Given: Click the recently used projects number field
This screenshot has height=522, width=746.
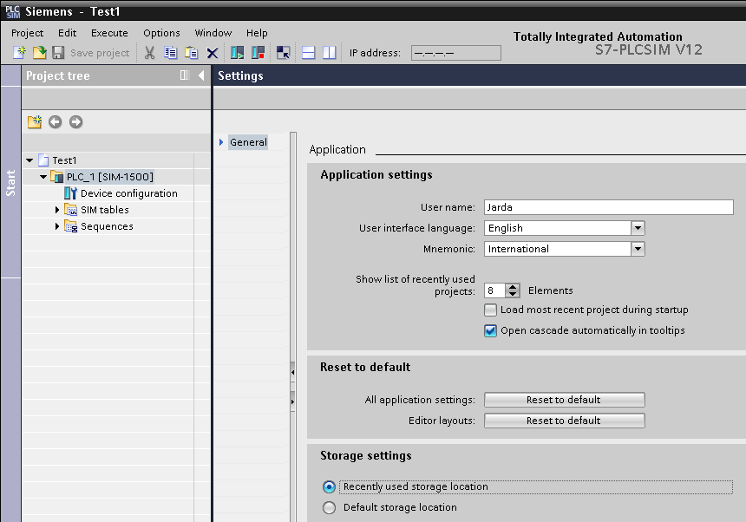Looking at the screenshot, I should 494,290.
